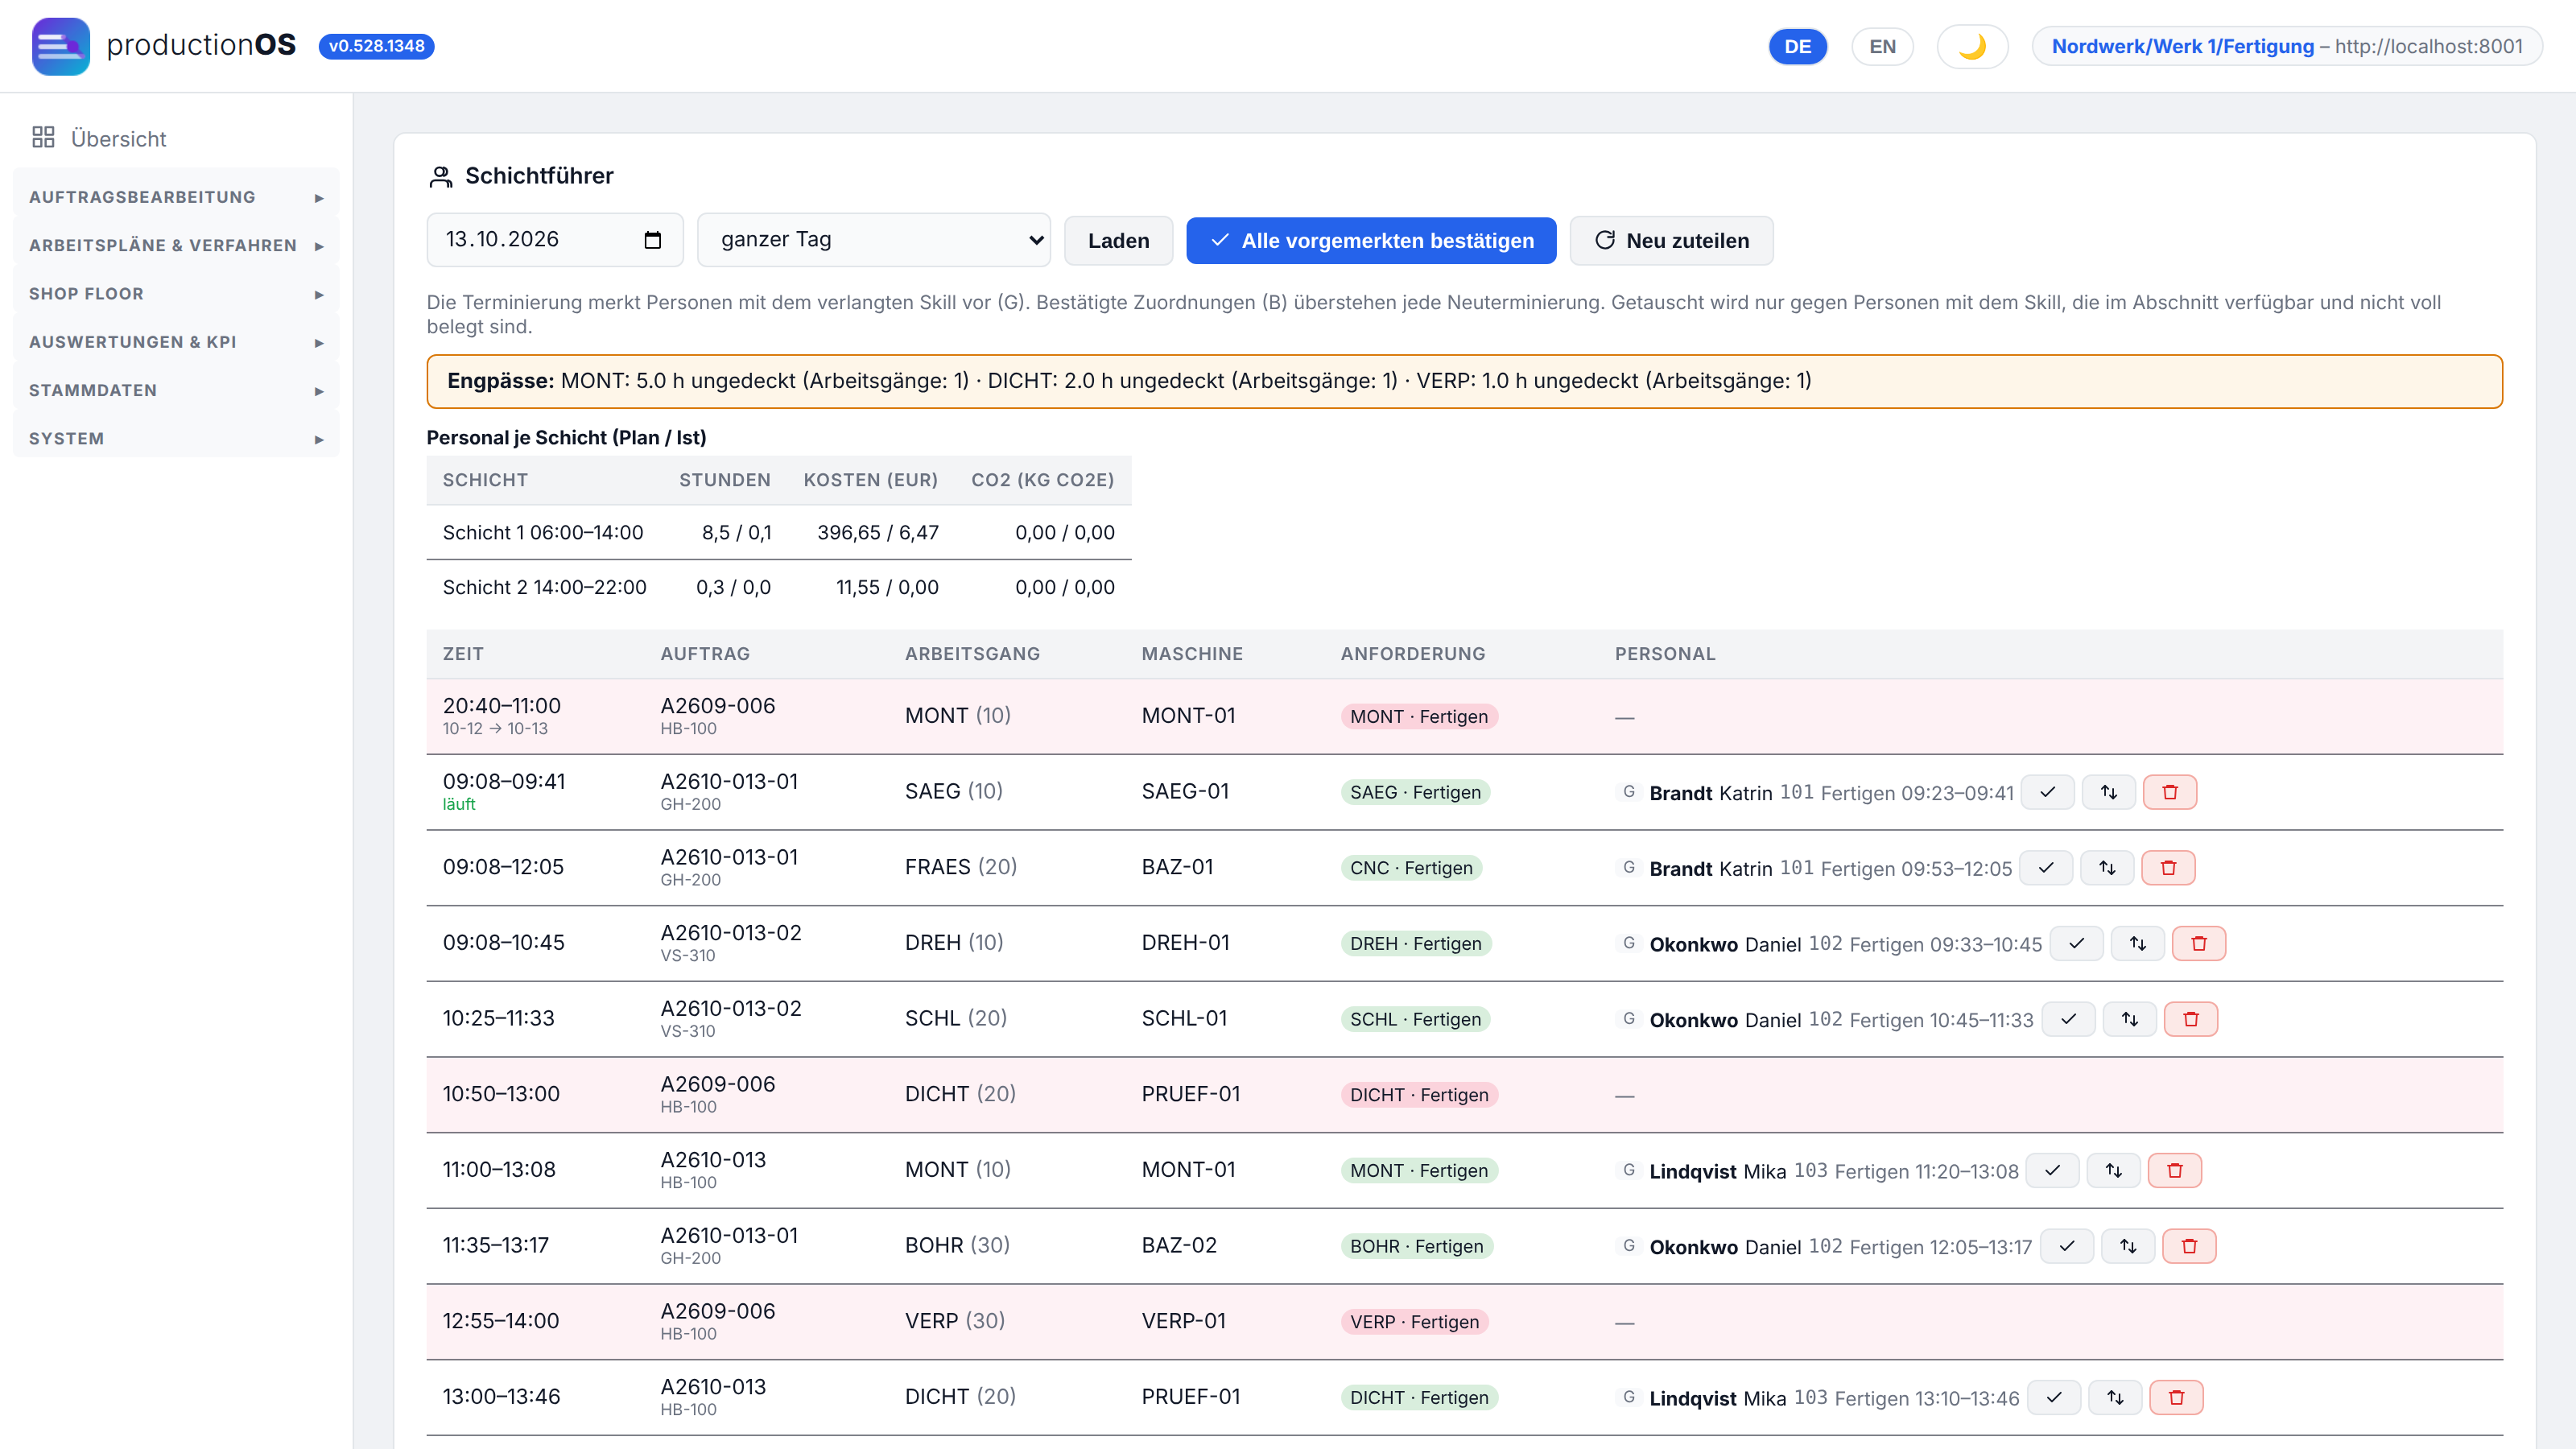Click the version badge v0.528.1348
Screen dimensions: 2576x1449
(x=376, y=46)
